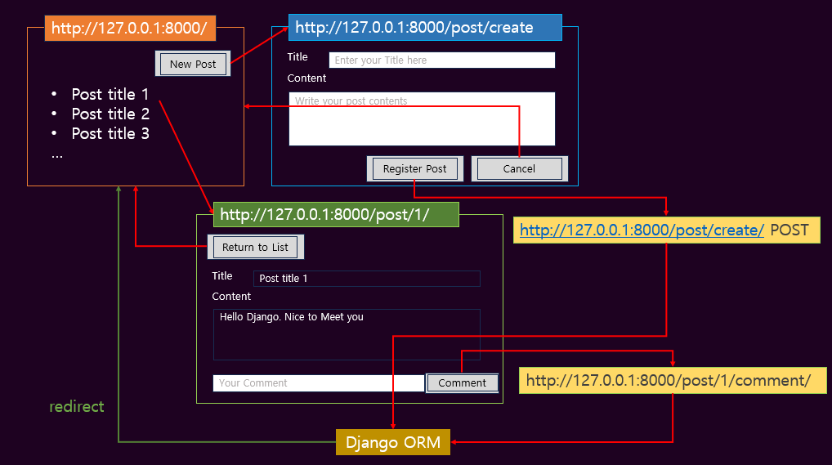The width and height of the screenshot is (832, 465).
Task: Select the green post/1/ URL header
Action: click(x=336, y=215)
